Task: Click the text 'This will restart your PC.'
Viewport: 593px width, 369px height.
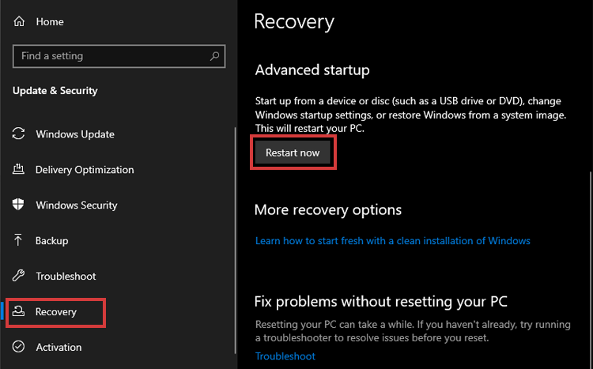Action: tap(310, 129)
